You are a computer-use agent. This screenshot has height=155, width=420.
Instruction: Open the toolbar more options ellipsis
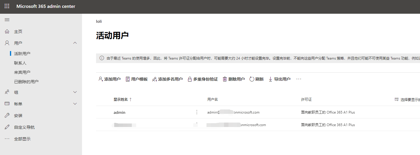tap(299, 79)
